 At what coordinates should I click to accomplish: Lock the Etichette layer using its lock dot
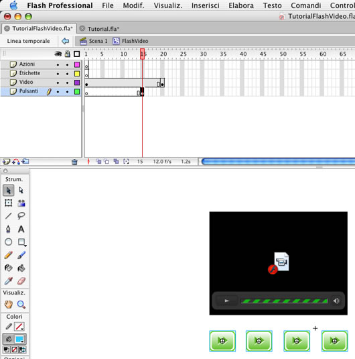point(67,74)
